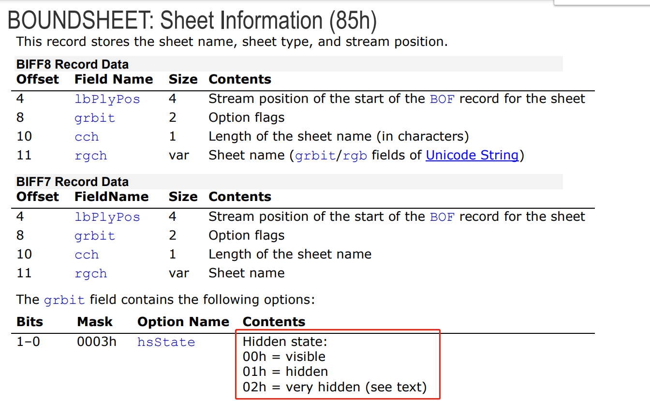This screenshot has height=401, width=650.
Task: Select grbit field name in BIFF7 table
Action: [95, 236]
